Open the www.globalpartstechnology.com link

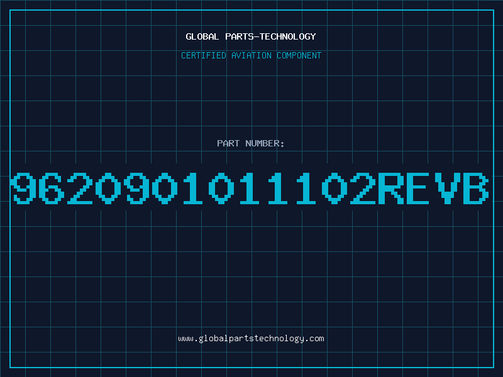(x=251, y=339)
